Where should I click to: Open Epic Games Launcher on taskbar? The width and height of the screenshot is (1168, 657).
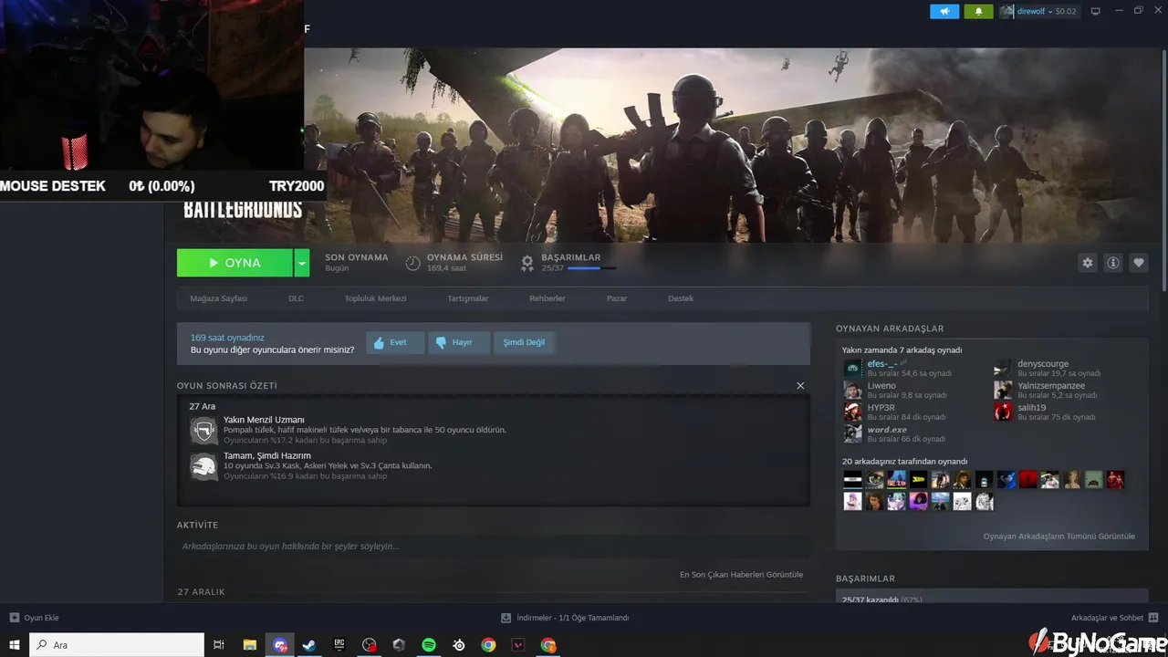339,645
